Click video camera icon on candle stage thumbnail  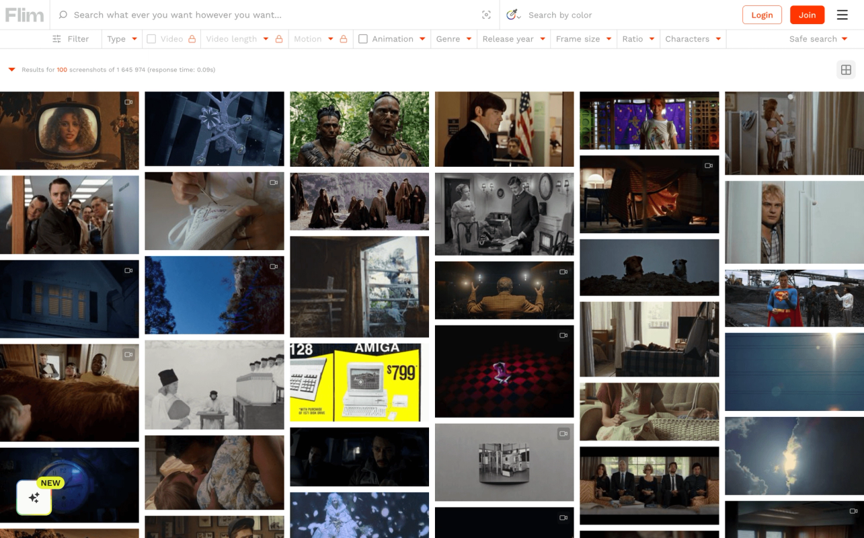click(563, 272)
